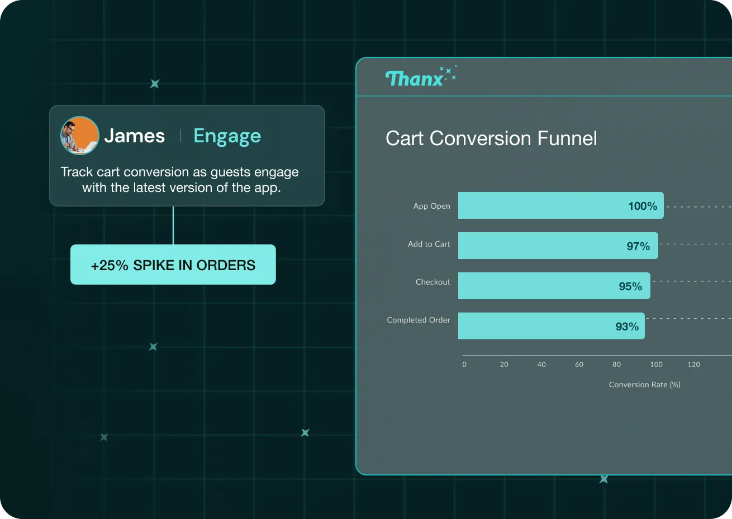Click the 120 tick on the axis
Image resolution: width=732 pixels, height=519 pixels.
pyautogui.click(x=693, y=364)
